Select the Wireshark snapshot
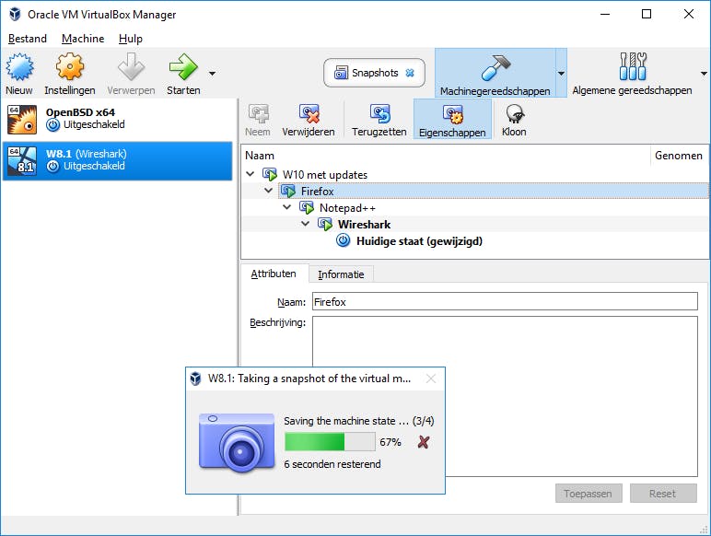Screen dimensions: 711x536 tap(364, 225)
